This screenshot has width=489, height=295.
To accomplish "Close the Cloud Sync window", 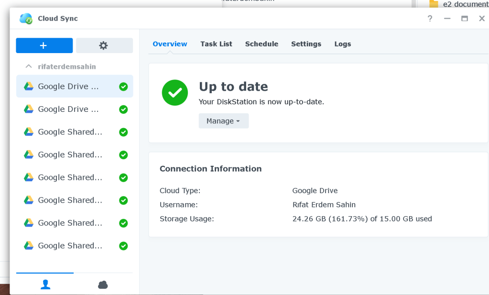I will point(482,18).
